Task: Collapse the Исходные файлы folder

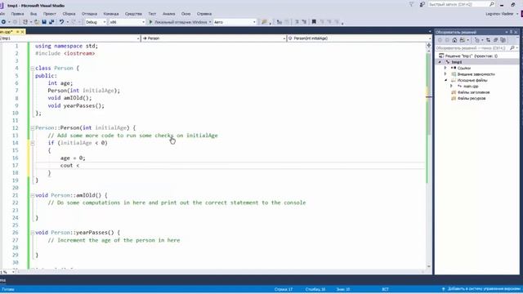Action: 445,80
